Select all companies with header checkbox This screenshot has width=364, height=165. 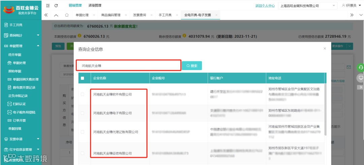[83, 78]
